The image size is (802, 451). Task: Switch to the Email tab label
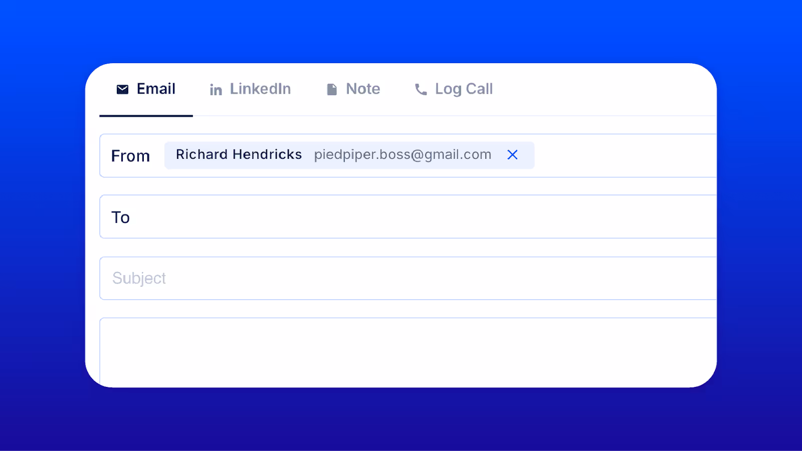point(156,89)
